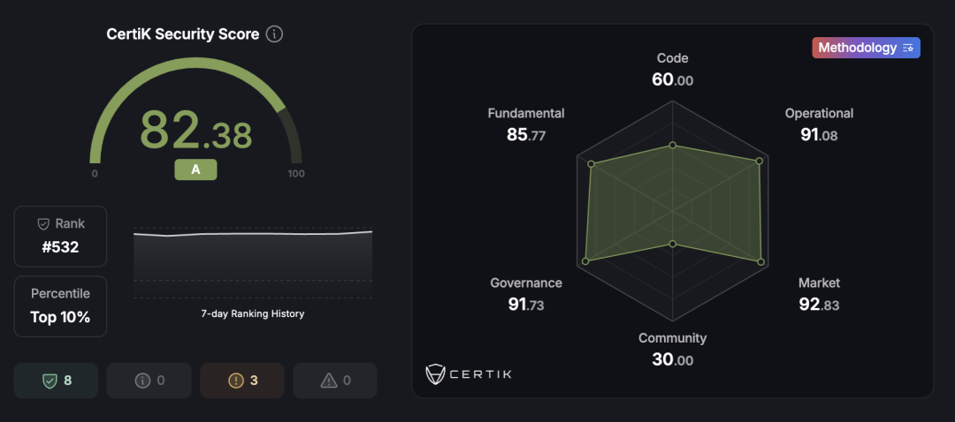Select the Market score label 92.83

click(x=819, y=305)
